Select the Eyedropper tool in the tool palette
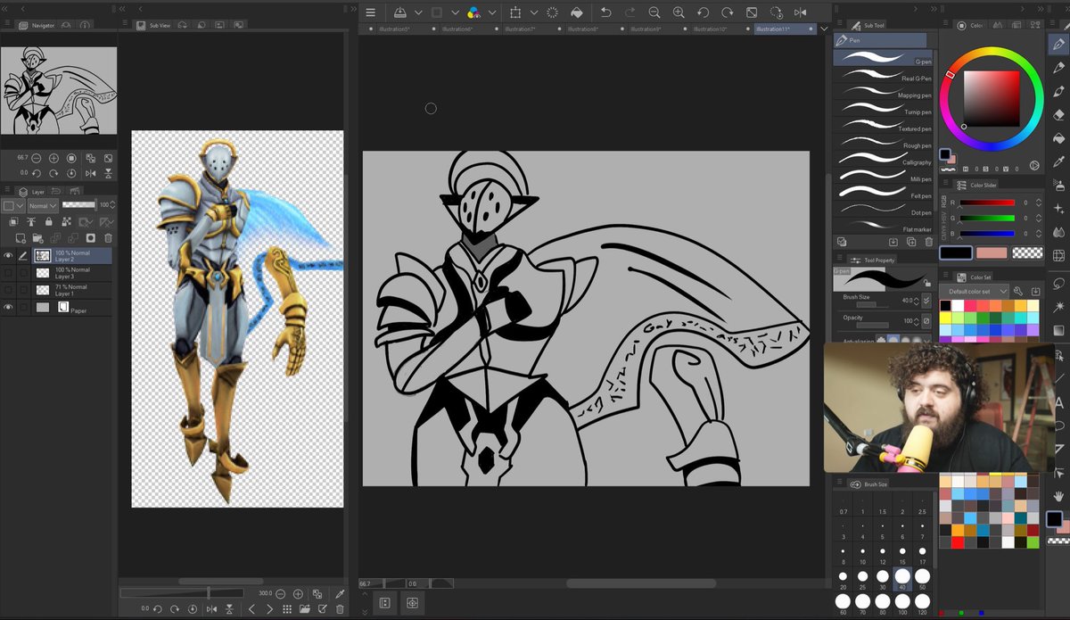 pyautogui.click(x=1058, y=161)
